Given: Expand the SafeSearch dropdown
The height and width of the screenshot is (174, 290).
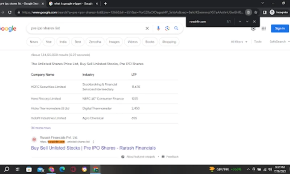Looking at the screenshot, I should tap(279, 42).
